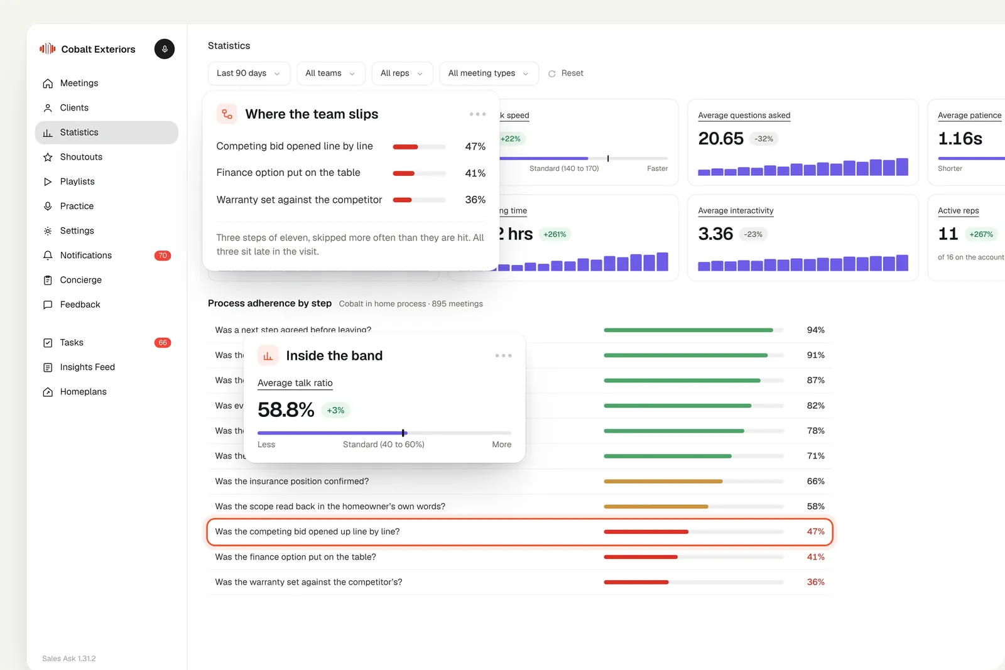Image resolution: width=1005 pixels, height=670 pixels.
Task: Click the Finance option put on the table row
Action: [350, 173]
